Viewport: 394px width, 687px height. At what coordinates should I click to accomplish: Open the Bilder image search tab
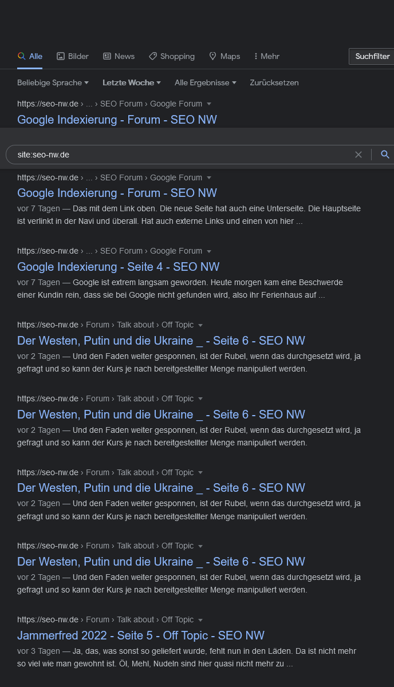tap(73, 56)
